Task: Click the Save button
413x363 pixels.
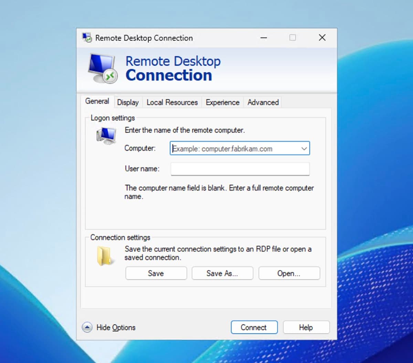Action: [x=156, y=273]
